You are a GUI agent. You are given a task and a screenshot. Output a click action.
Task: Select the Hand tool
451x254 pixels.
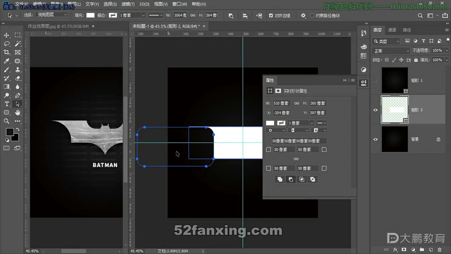click(18, 112)
